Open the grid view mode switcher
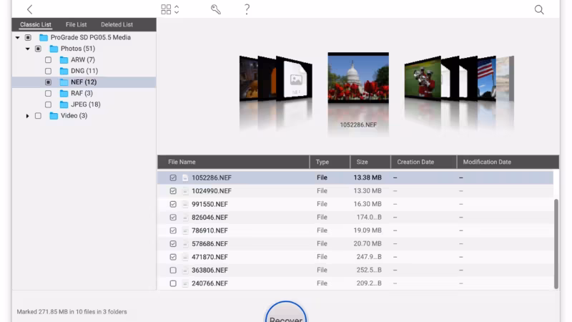Screen dimensions: 572x322 pos(170,9)
